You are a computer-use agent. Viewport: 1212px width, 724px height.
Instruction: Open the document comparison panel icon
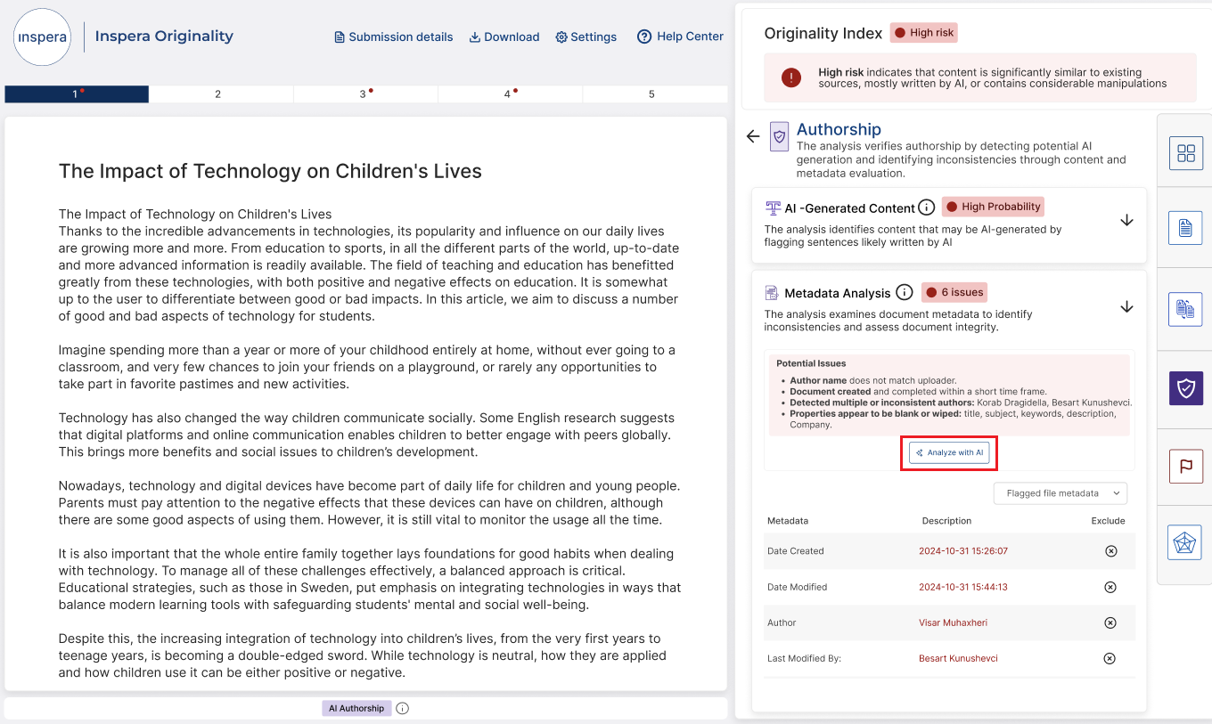[1185, 309]
